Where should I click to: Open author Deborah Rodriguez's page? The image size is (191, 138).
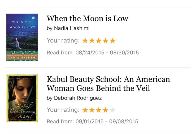78,98
